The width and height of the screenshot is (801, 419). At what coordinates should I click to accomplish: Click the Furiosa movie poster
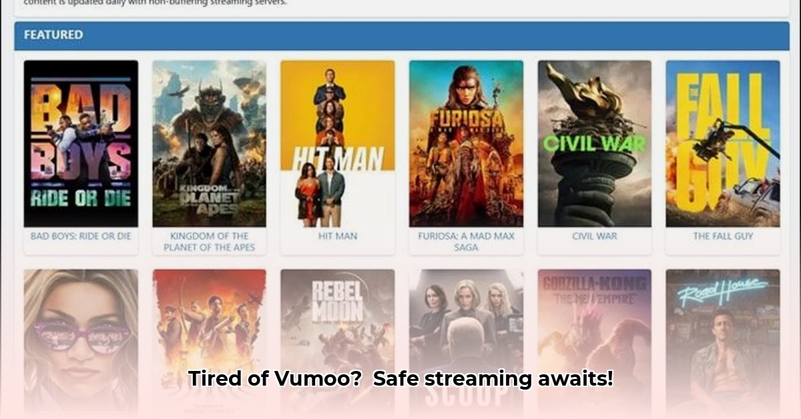(x=466, y=143)
